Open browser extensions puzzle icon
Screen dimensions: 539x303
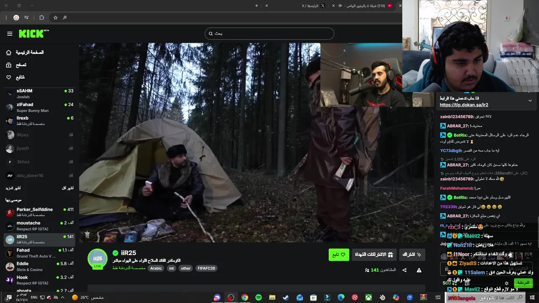(x=41, y=18)
